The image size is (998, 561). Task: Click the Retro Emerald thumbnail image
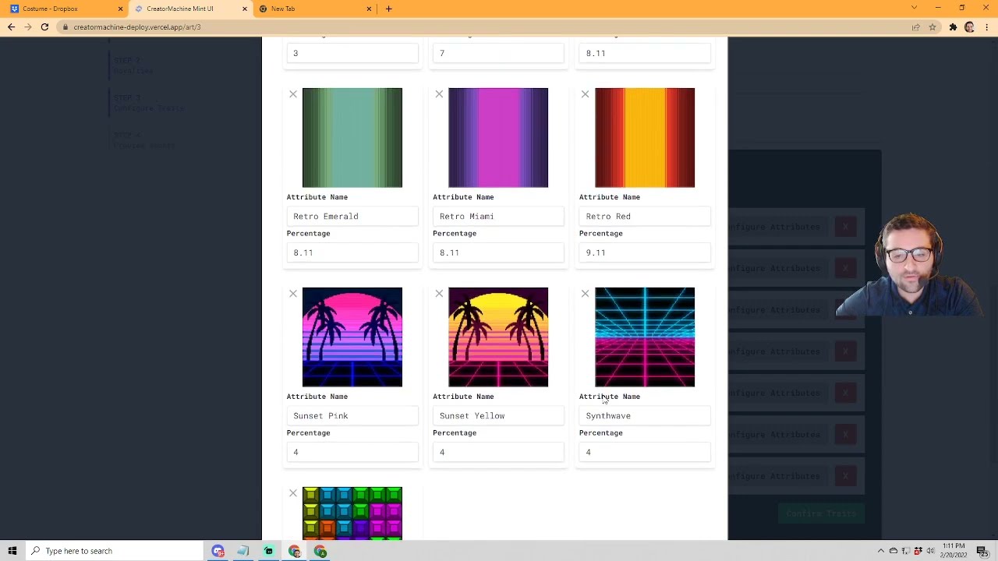(x=352, y=138)
